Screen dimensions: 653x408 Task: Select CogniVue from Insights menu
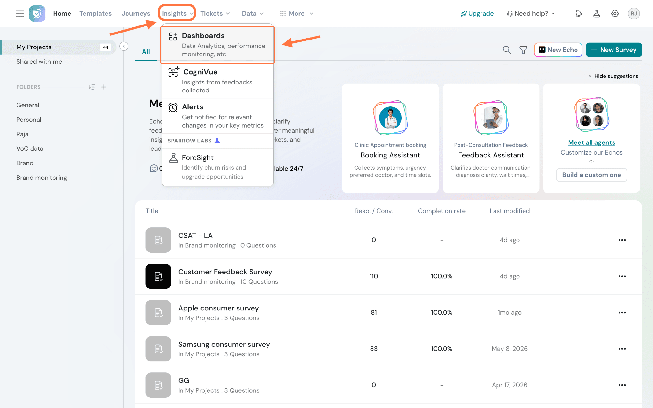[217, 81]
